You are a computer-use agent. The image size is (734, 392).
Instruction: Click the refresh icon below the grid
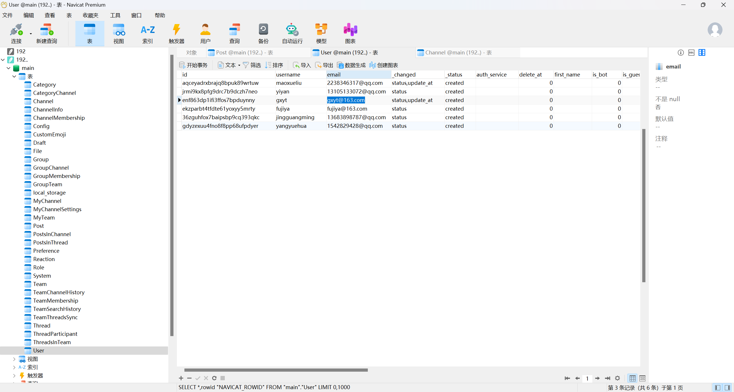pyautogui.click(x=214, y=378)
